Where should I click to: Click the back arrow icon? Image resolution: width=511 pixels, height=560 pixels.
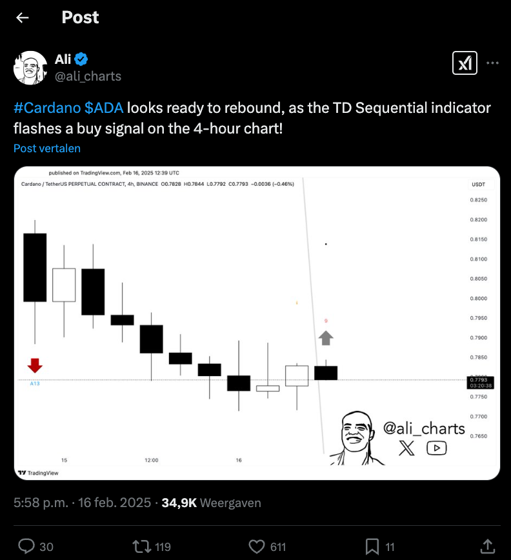tap(23, 18)
